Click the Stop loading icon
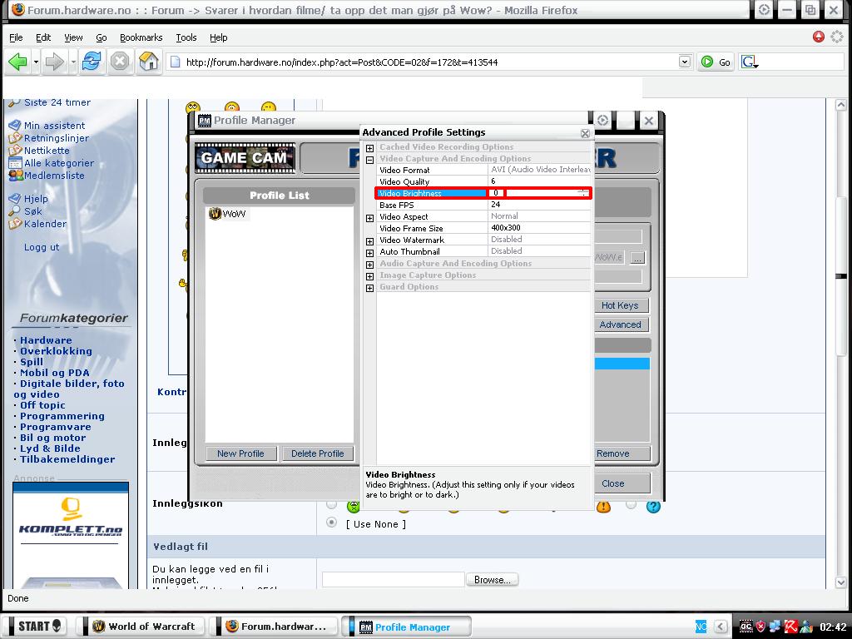852x639 pixels. (121, 62)
